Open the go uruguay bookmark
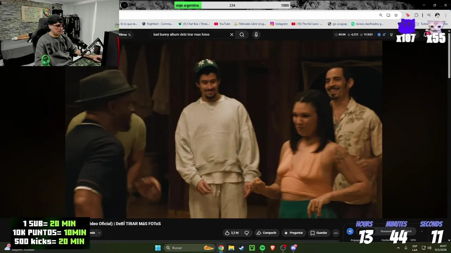The width and height of the screenshot is (451, 253). (337, 24)
